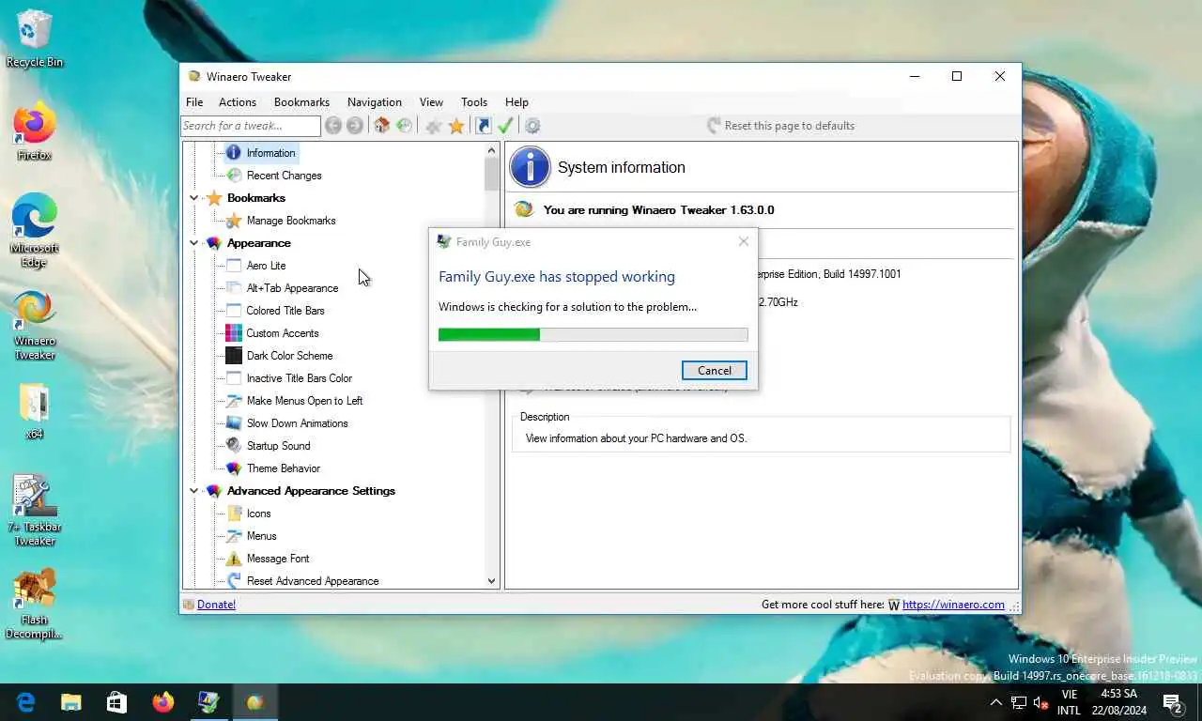Viewport: 1202px width, 721px height.
Task: Click the tree scrollbar down arrow
Action: click(491, 581)
